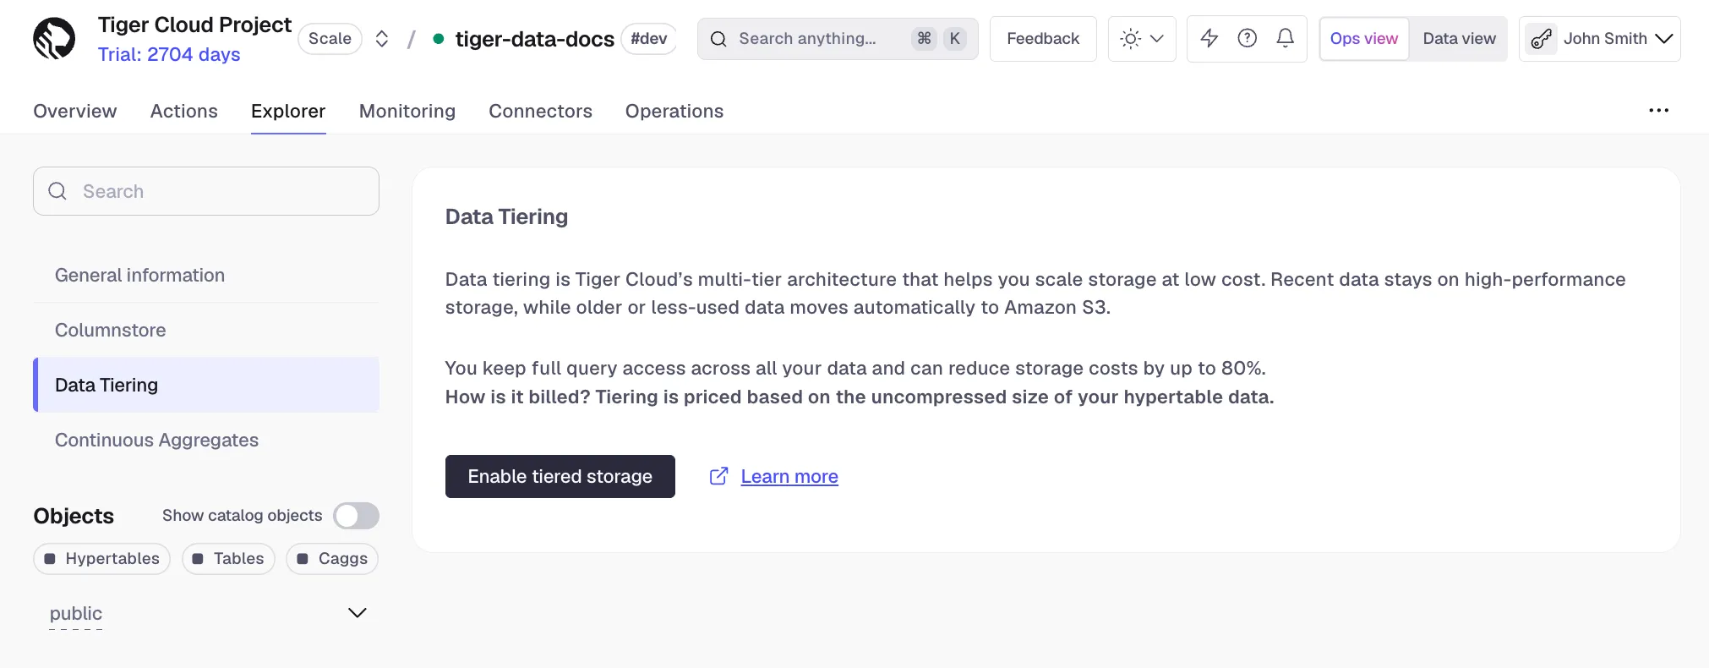Image resolution: width=1709 pixels, height=668 pixels.
Task: Click the Trial: 2704 days link
Action: (x=169, y=54)
